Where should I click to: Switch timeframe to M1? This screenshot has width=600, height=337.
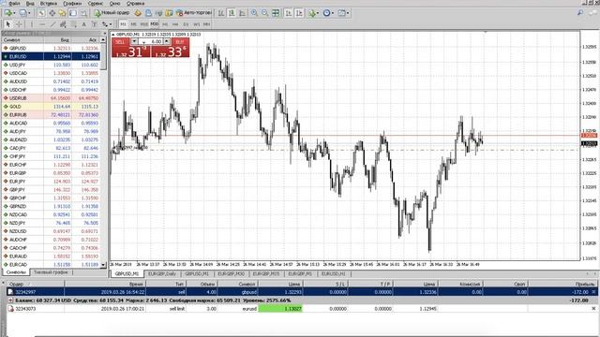[123, 24]
